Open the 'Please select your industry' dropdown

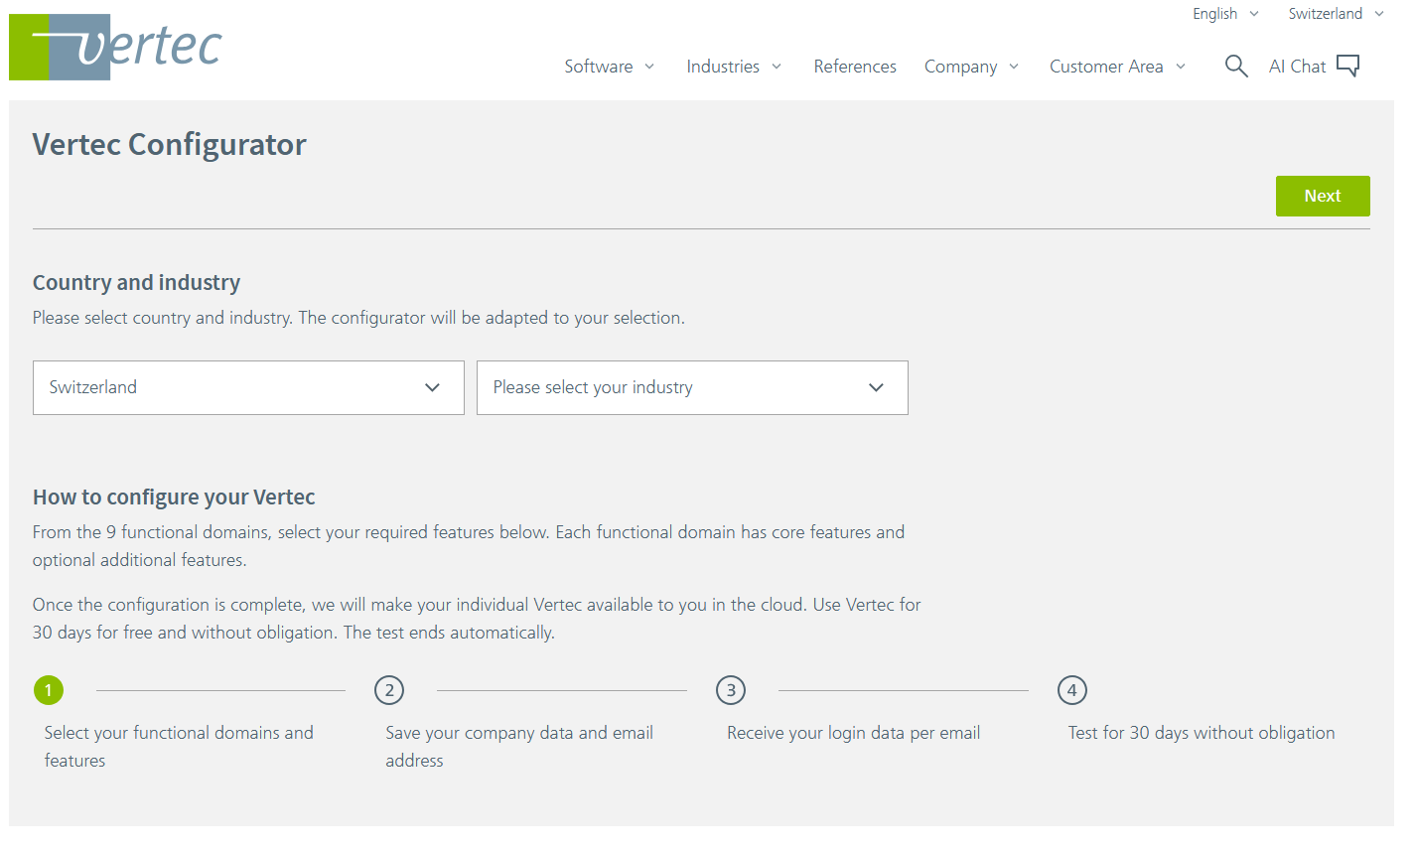(692, 387)
